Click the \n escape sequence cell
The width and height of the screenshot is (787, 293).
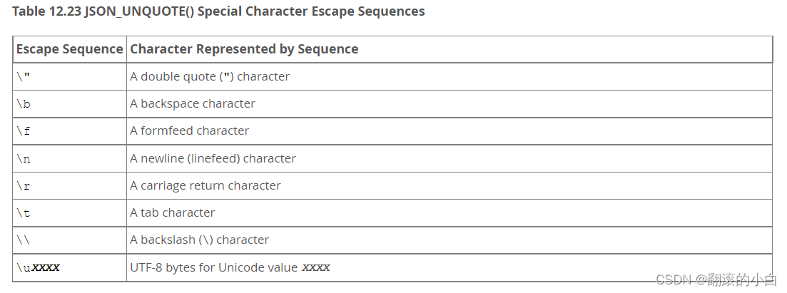click(x=70, y=158)
